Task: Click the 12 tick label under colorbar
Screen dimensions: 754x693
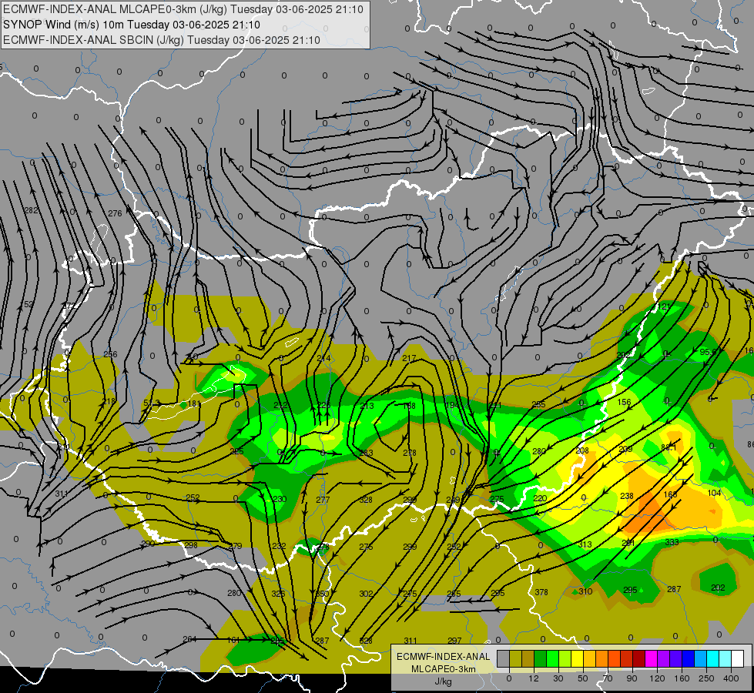Action: (x=534, y=678)
